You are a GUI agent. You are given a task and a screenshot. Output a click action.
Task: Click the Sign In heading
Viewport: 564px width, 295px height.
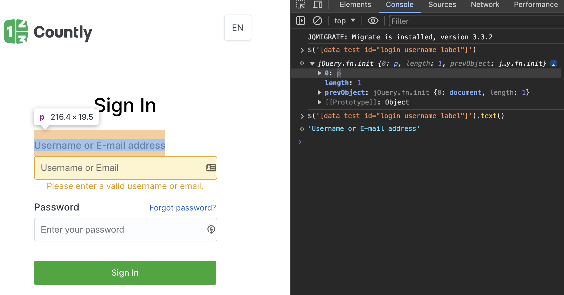pyautogui.click(x=125, y=105)
